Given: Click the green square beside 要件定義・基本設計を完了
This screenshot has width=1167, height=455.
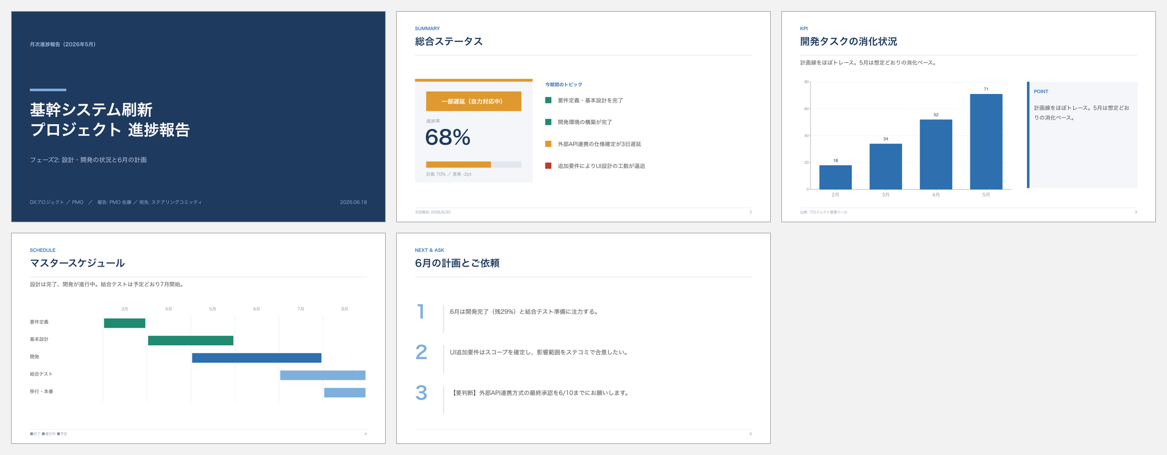Looking at the screenshot, I should point(548,100).
